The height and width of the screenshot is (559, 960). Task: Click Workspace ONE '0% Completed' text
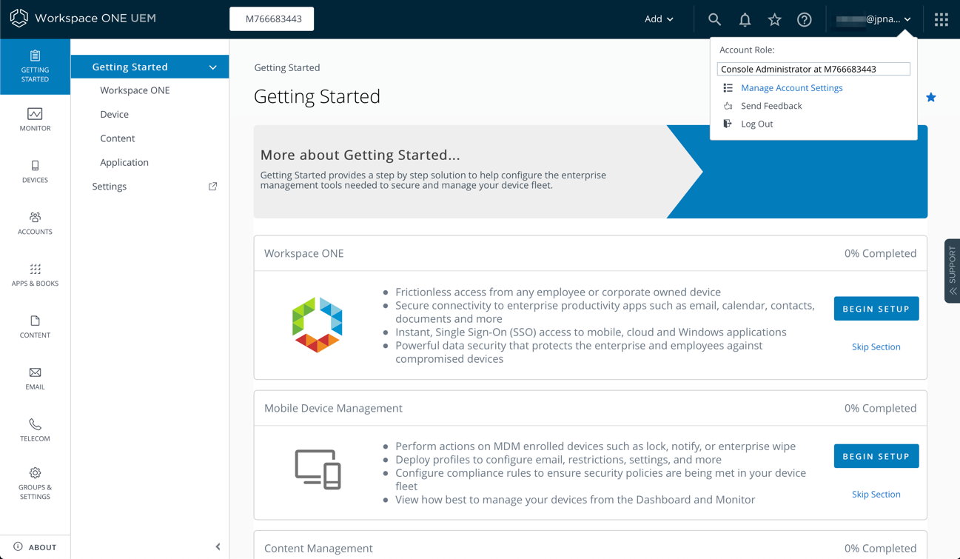pos(880,253)
